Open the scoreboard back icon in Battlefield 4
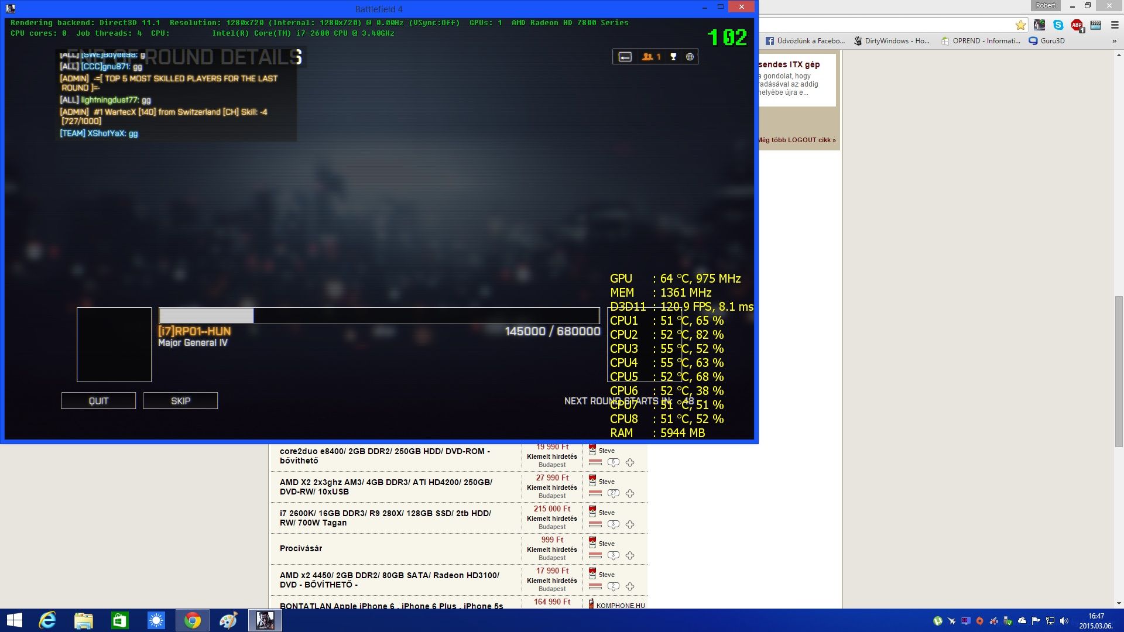 625,57
